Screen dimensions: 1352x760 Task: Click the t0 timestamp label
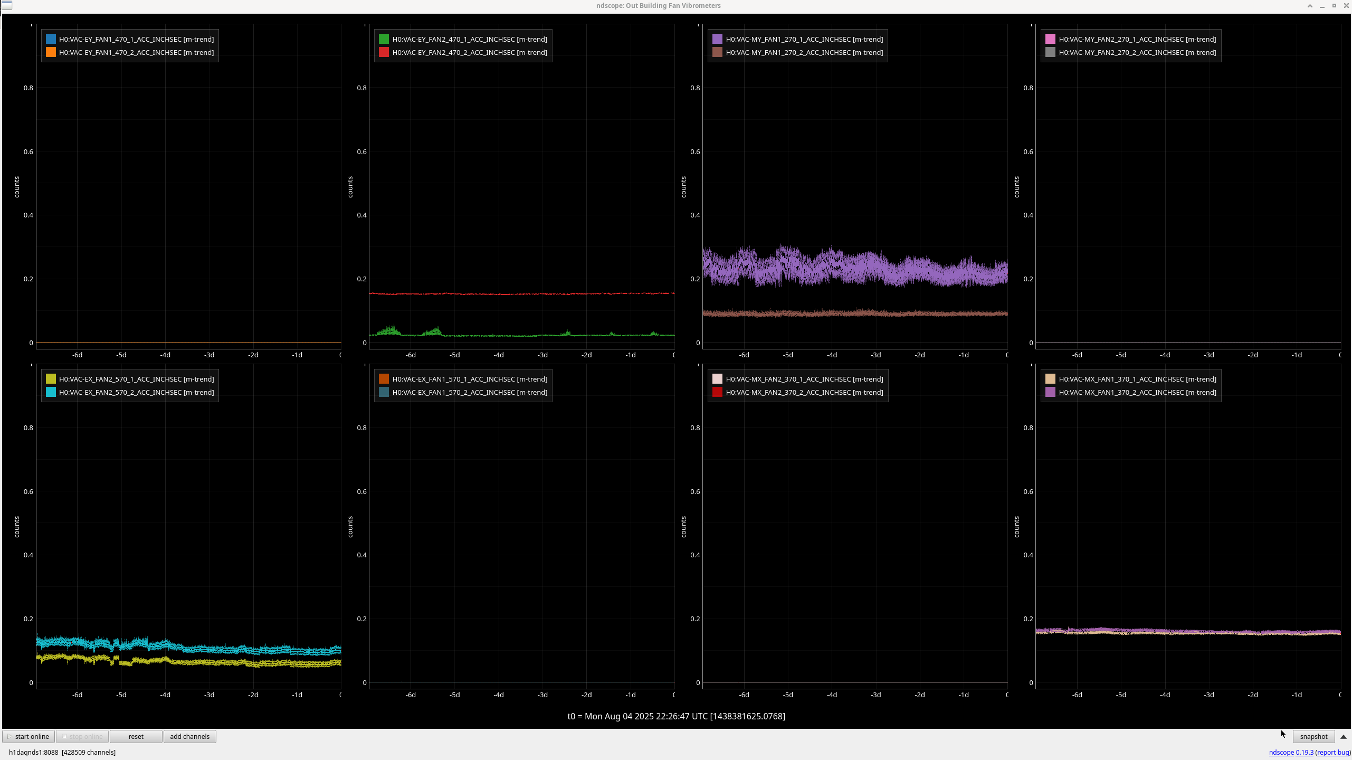tap(676, 716)
